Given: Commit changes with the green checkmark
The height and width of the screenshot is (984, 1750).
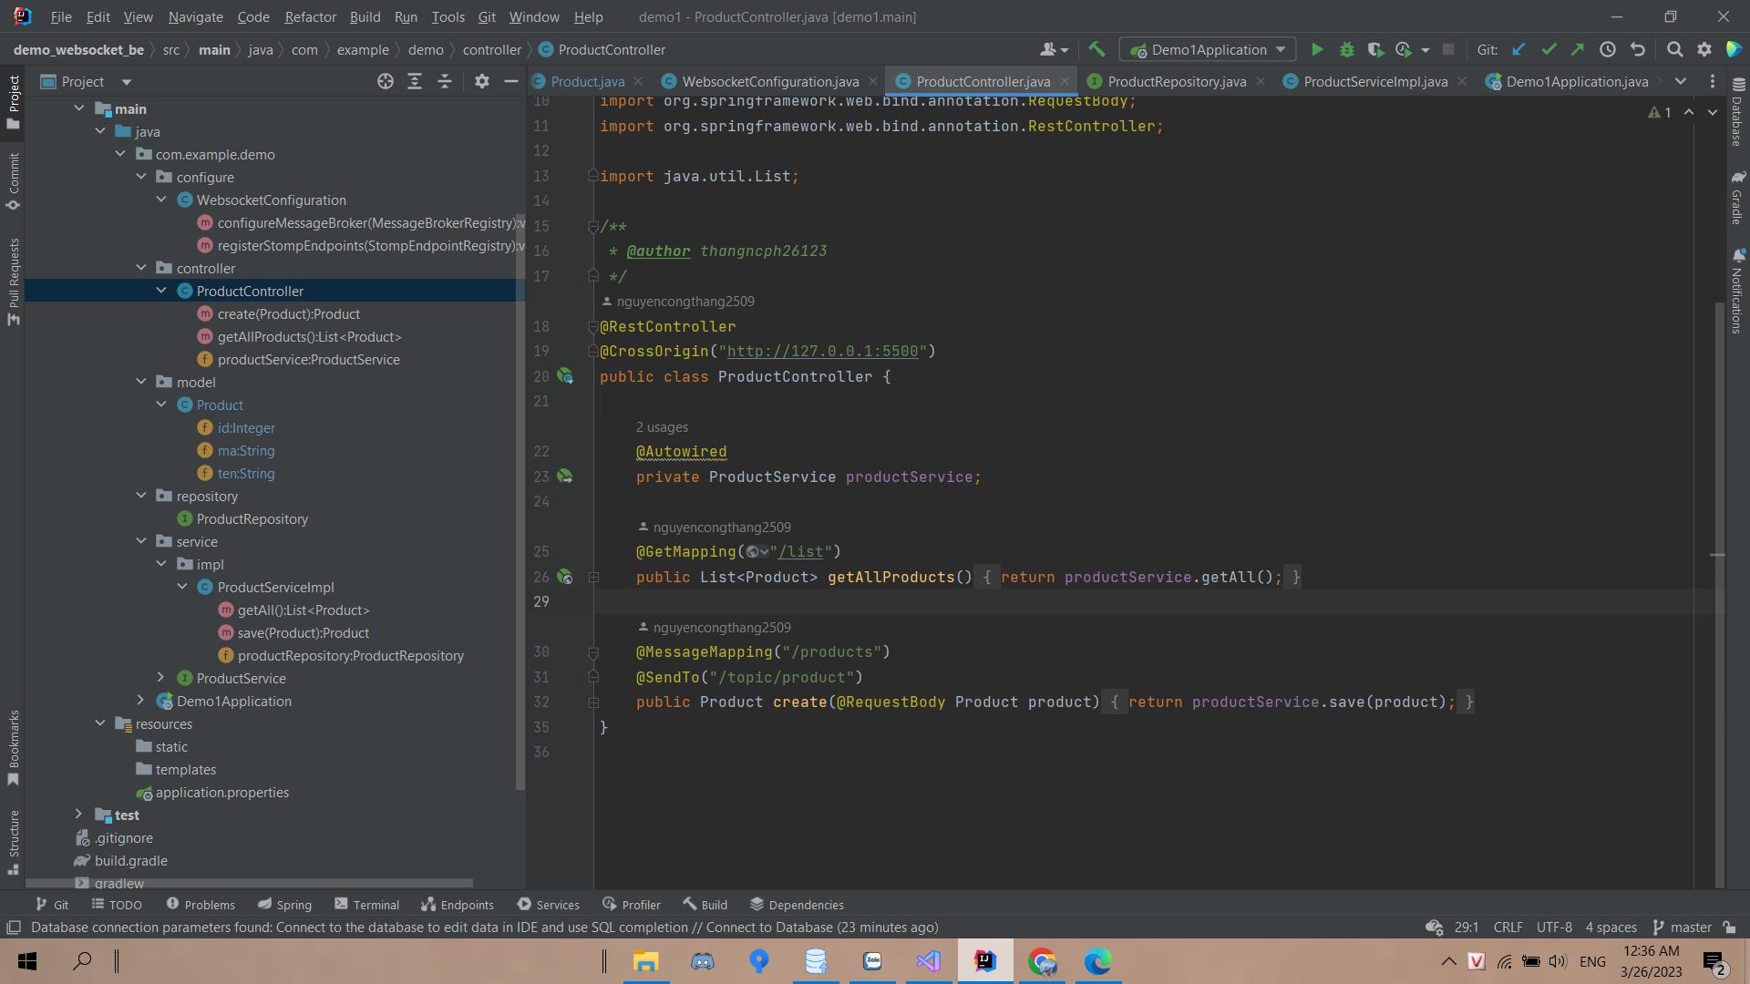Looking at the screenshot, I should [1548, 50].
